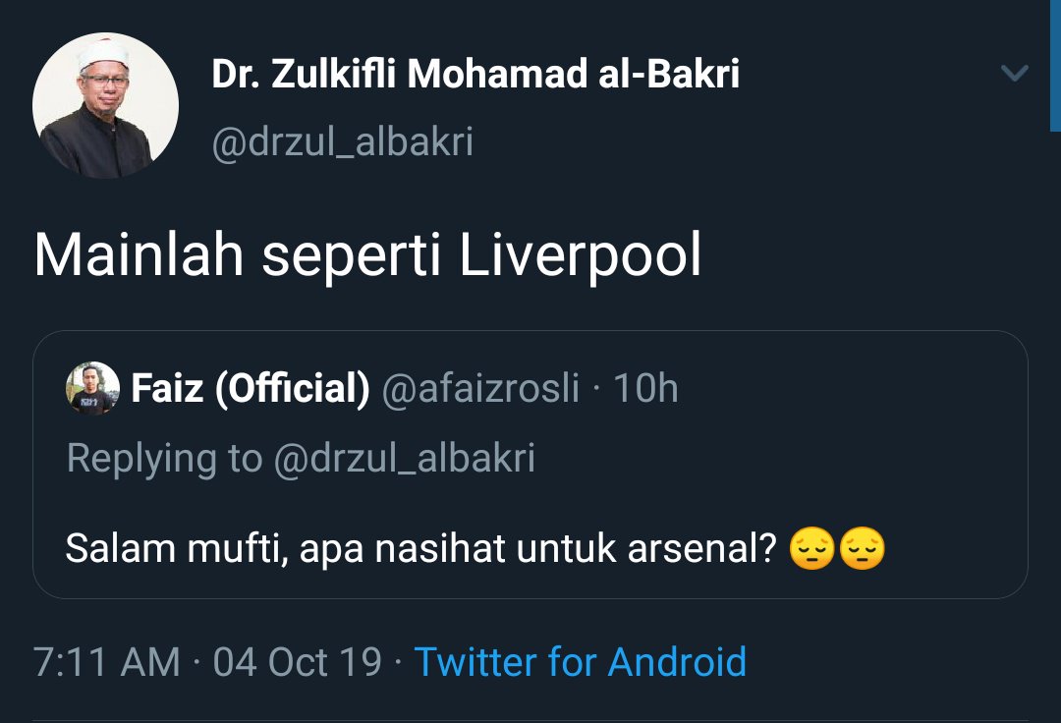Viewport: 1061px width, 723px height.
Task: Click the "Replying to" label text
Action: 164,459
